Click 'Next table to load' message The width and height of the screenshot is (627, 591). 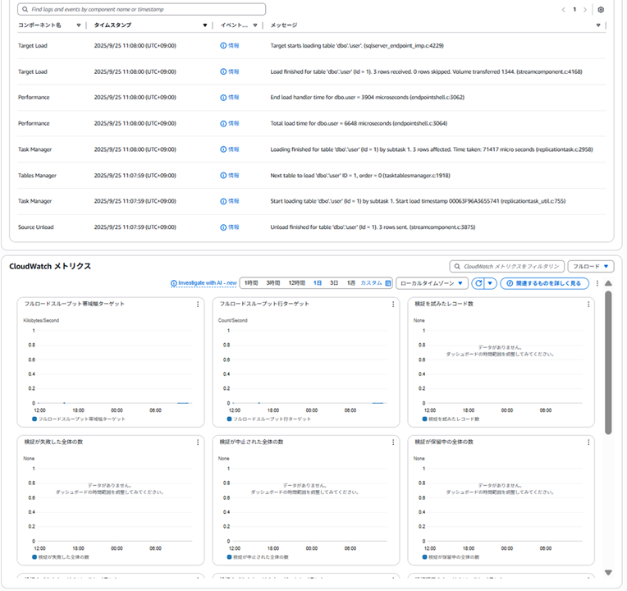click(x=360, y=176)
